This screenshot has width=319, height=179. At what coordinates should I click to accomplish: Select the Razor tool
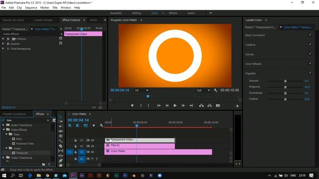click(x=61, y=146)
